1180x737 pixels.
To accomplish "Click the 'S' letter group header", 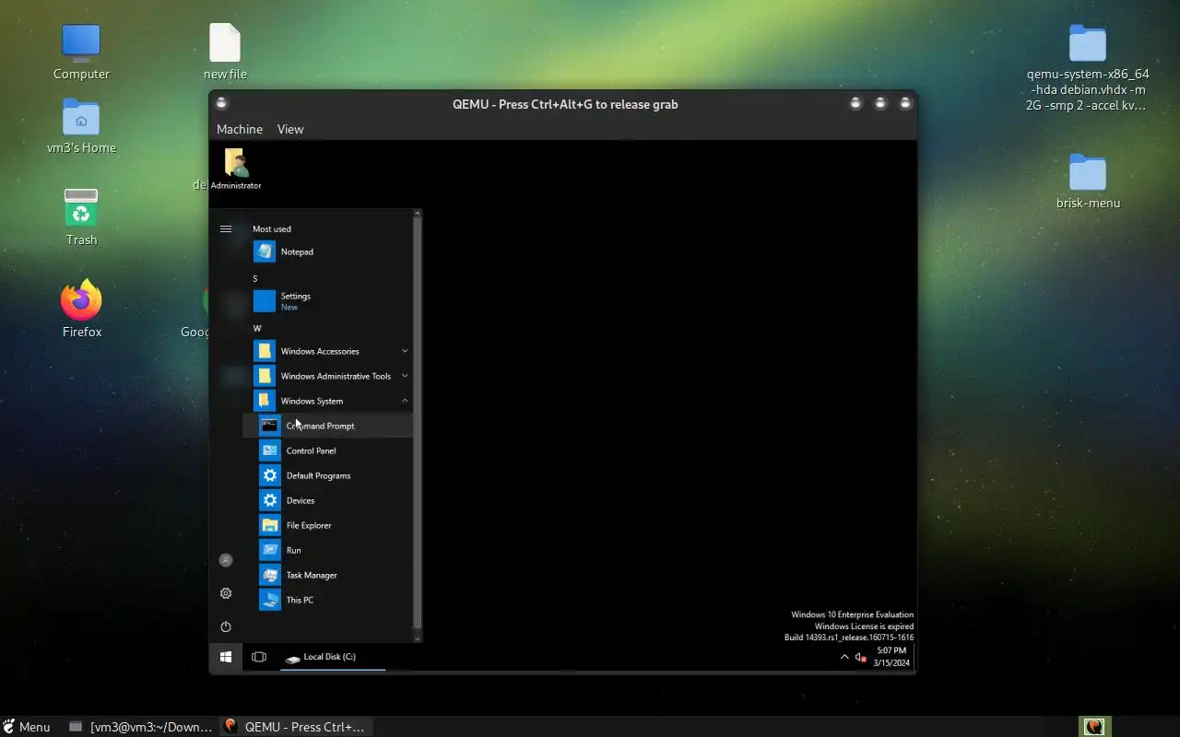I will [x=255, y=278].
